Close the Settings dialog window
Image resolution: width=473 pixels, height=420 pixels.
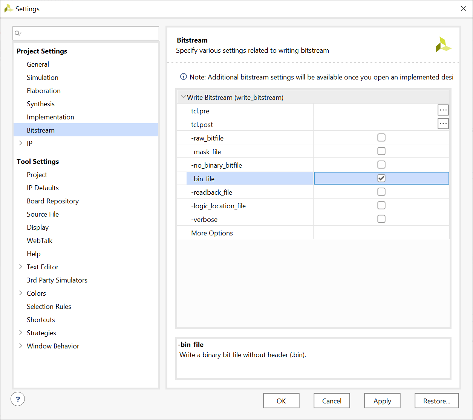point(463,9)
